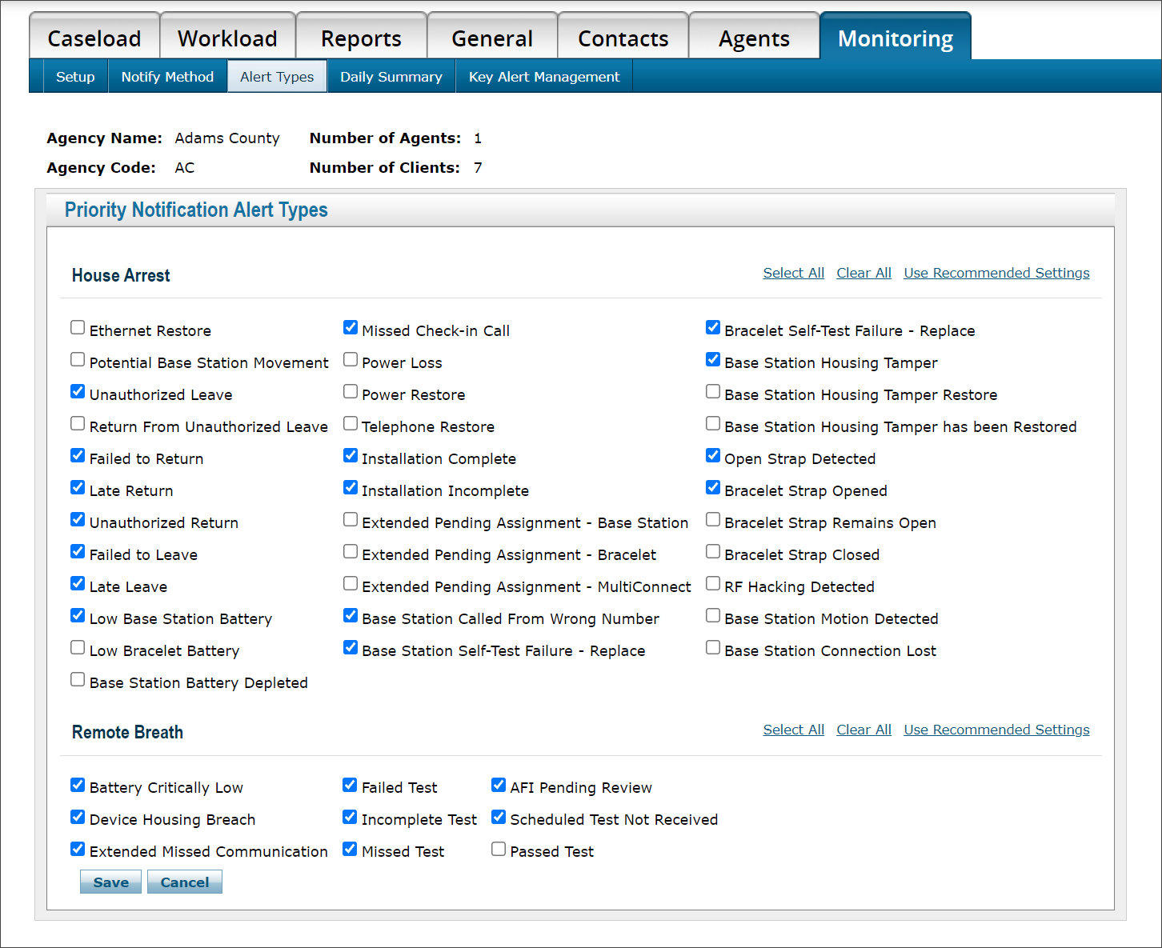Switch to the Caseload tab
This screenshot has height=948, width=1162.
point(94,38)
